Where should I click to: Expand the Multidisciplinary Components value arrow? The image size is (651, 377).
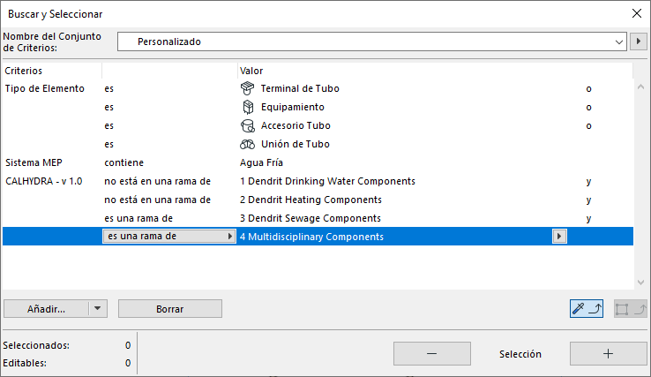558,237
